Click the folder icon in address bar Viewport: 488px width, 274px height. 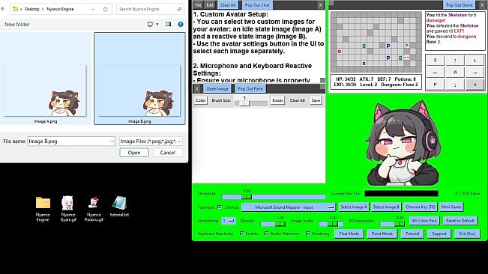tap(15, 9)
